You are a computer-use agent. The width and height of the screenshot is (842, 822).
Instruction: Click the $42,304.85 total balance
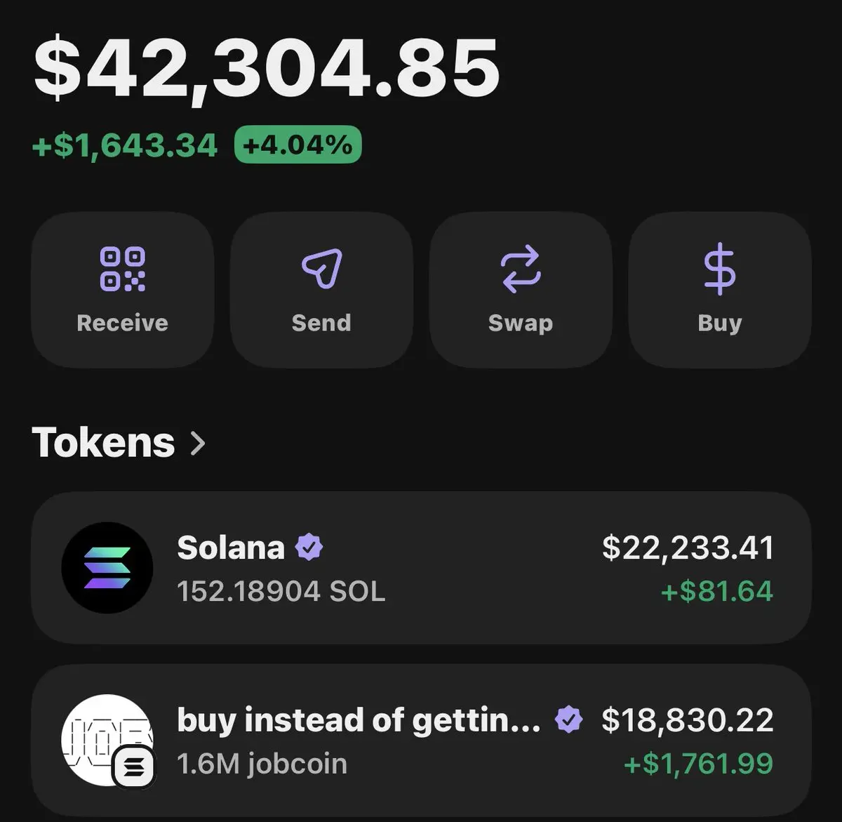point(267,68)
